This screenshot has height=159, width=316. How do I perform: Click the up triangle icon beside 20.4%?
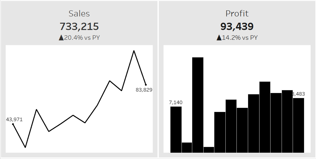coord(61,38)
